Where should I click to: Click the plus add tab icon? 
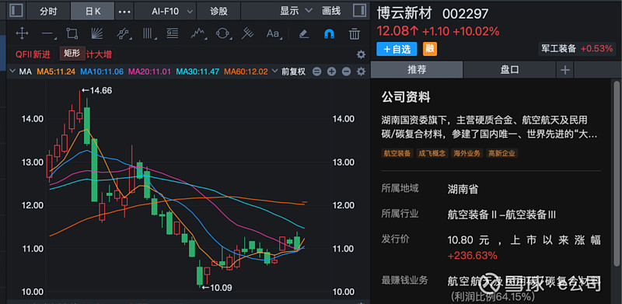coord(565,70)
